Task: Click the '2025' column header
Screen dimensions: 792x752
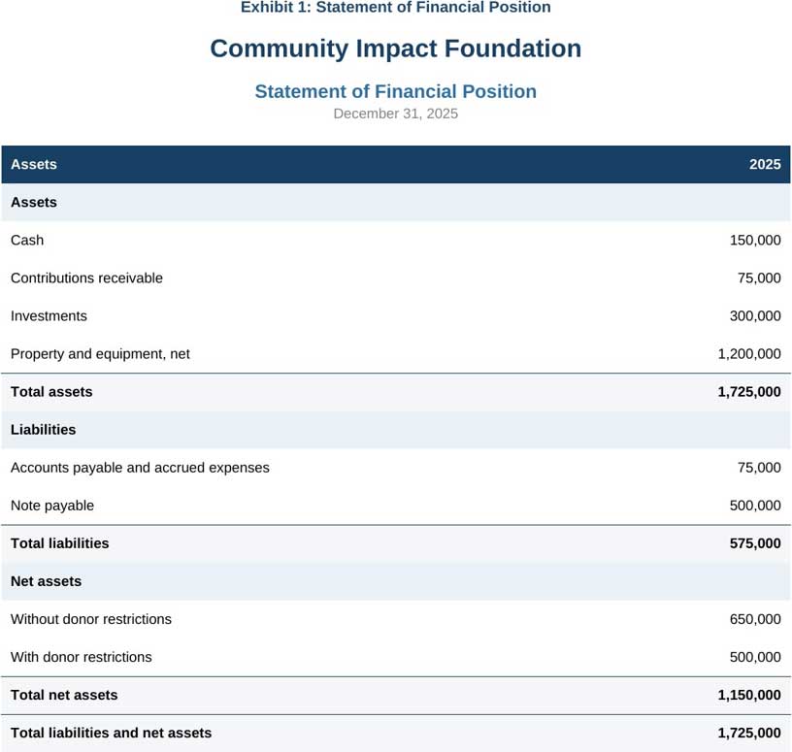Action: [765, 164]
